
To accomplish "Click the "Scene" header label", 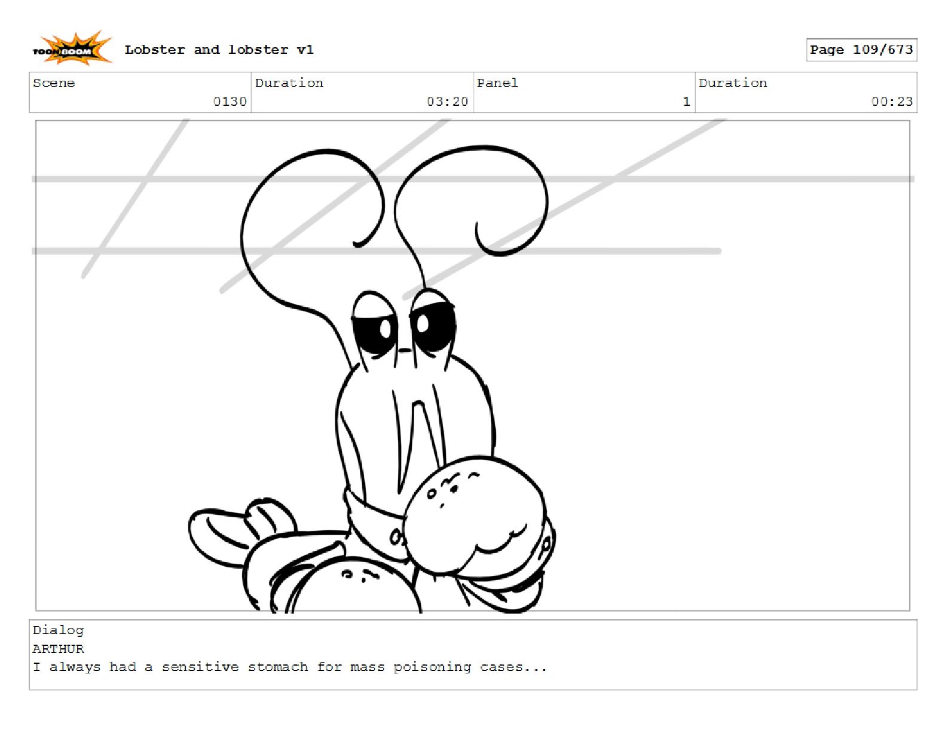I will coord(54,83).
